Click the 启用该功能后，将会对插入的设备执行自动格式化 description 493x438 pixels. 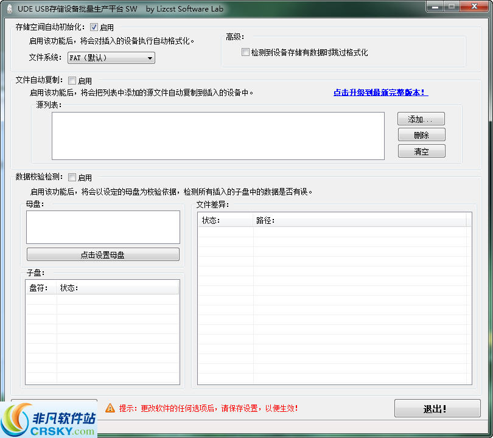(x=111, y=41)
